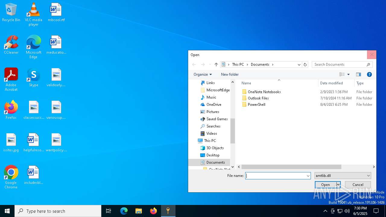Image resolution: width=386 pixels, height=217 pixels.
Task: Expand the address bar history dropdown
Action: [299, 64]
